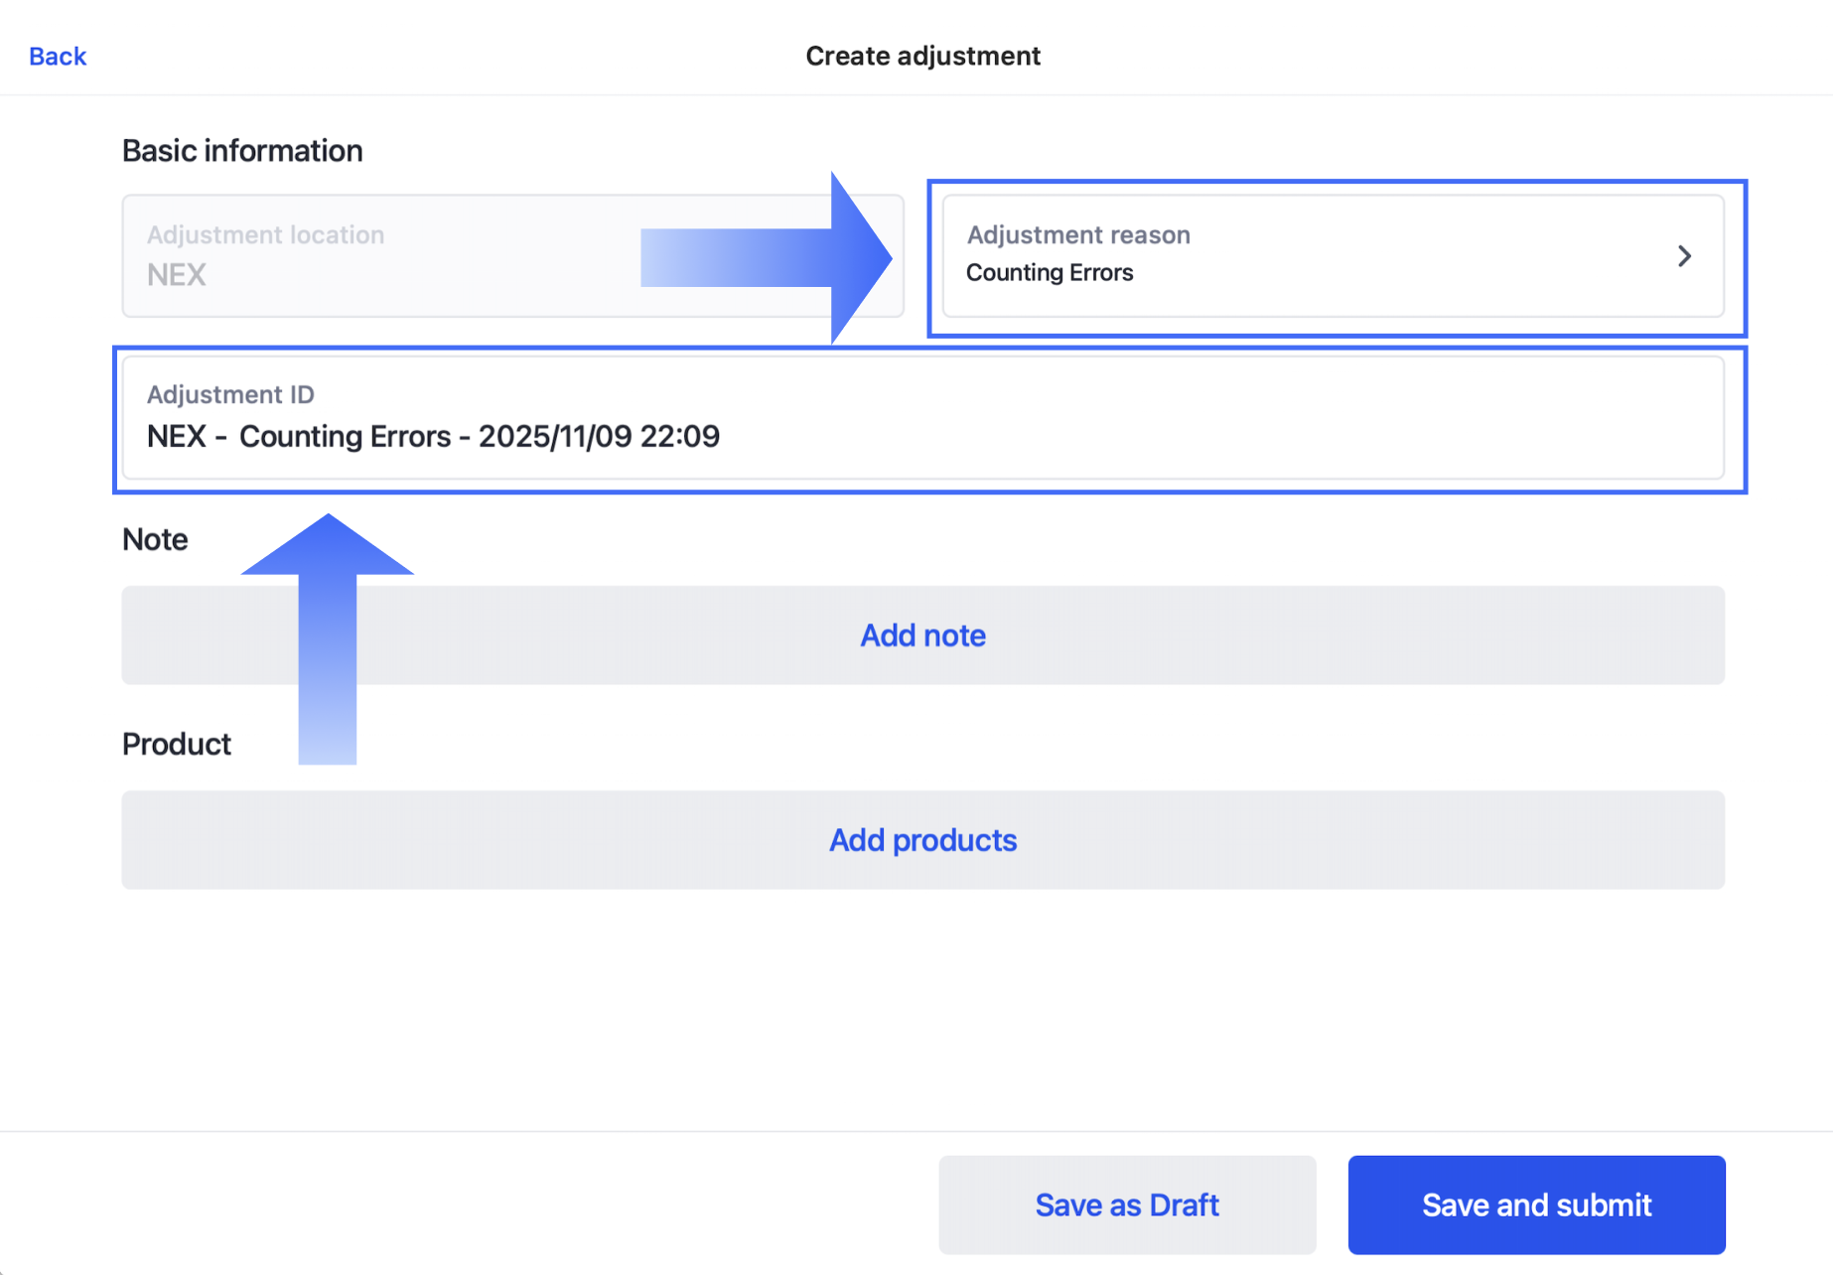Click the Product section heading
Viewport: 1833px width, 1275px height.
(177, 744)
